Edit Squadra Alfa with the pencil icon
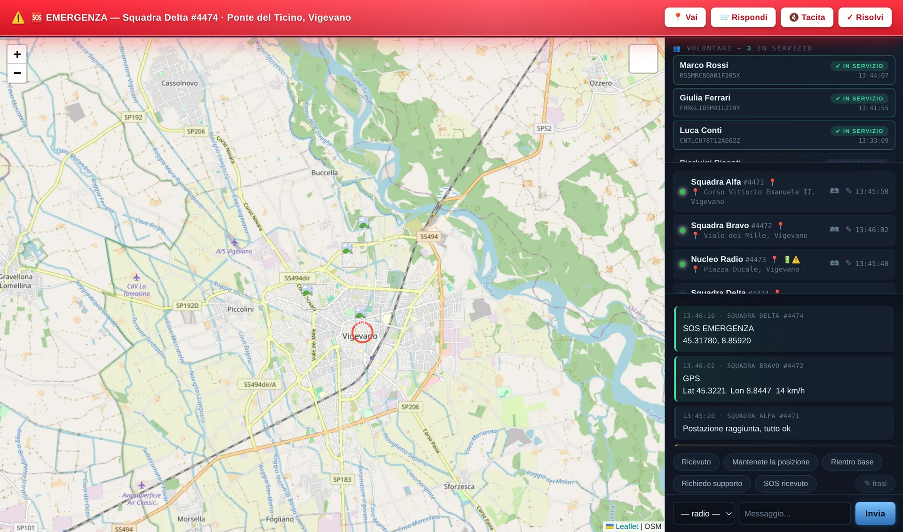Image resolution: width=903 pixels, height=532 pixels. 848,191
